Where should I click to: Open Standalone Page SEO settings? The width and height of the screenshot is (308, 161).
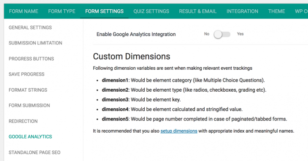pos(35,153)
